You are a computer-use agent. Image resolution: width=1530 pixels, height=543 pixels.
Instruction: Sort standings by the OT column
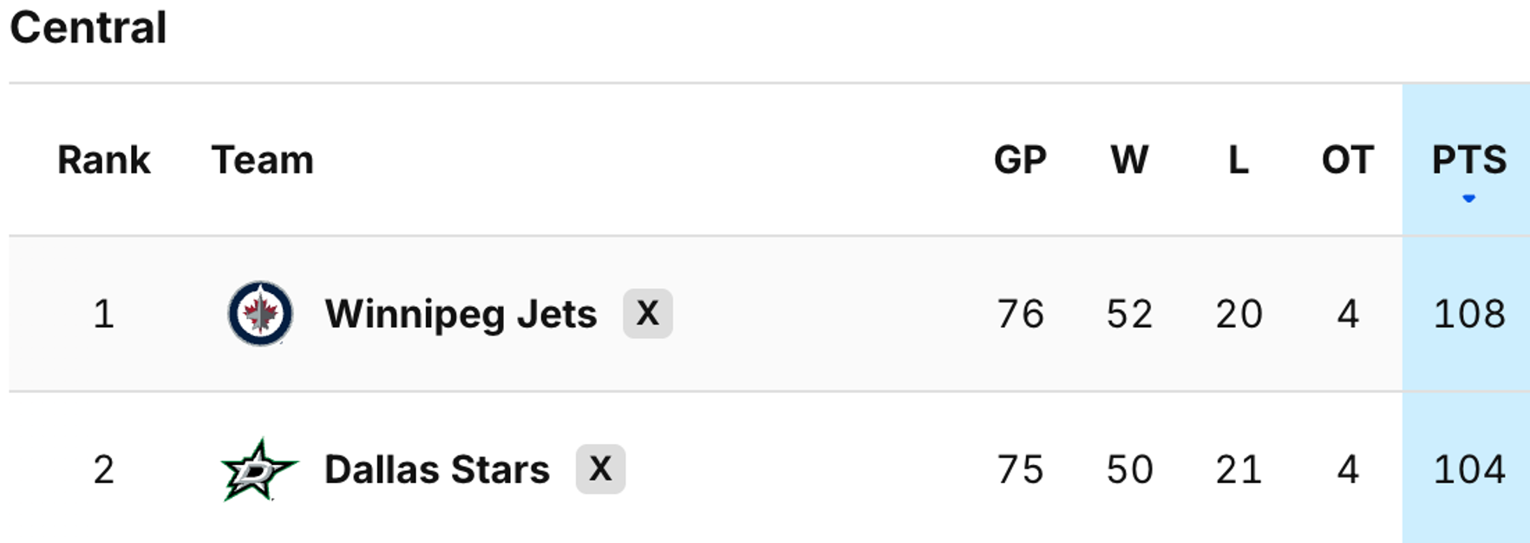[1347, 160]
